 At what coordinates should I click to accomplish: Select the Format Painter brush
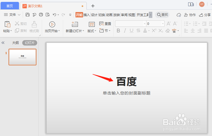pos(34,24)
